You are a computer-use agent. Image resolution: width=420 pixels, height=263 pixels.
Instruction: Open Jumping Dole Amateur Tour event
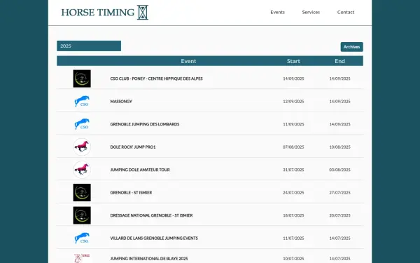click(x=140, y=170)
